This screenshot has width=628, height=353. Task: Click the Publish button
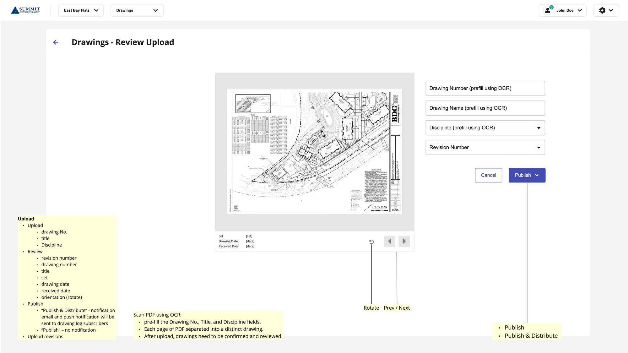[522, 175]
